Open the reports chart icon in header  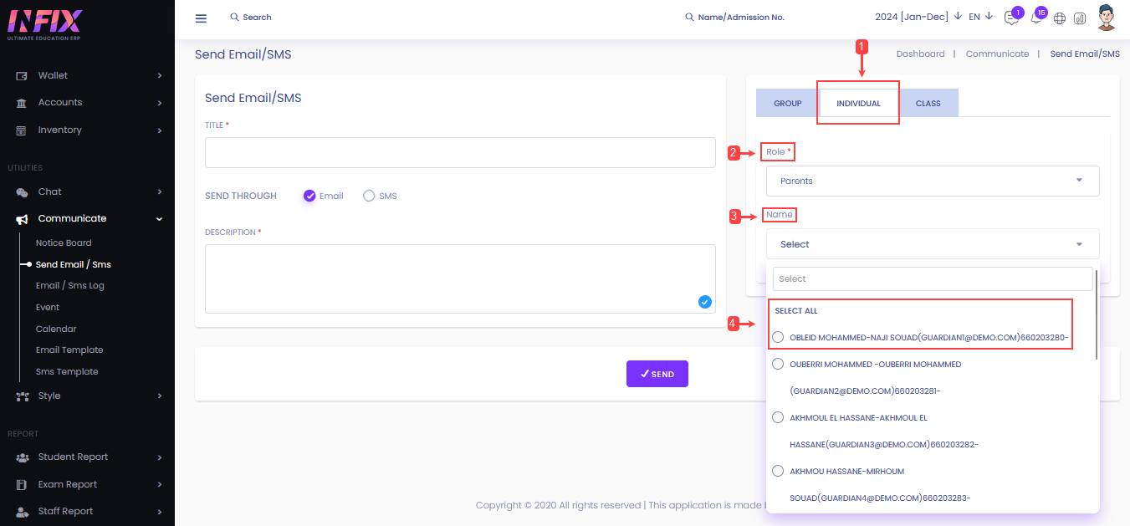click(x=1080, y=18)
